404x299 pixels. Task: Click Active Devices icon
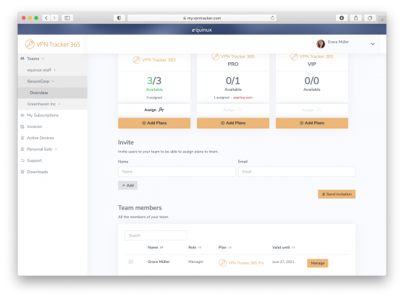(22, 138)
